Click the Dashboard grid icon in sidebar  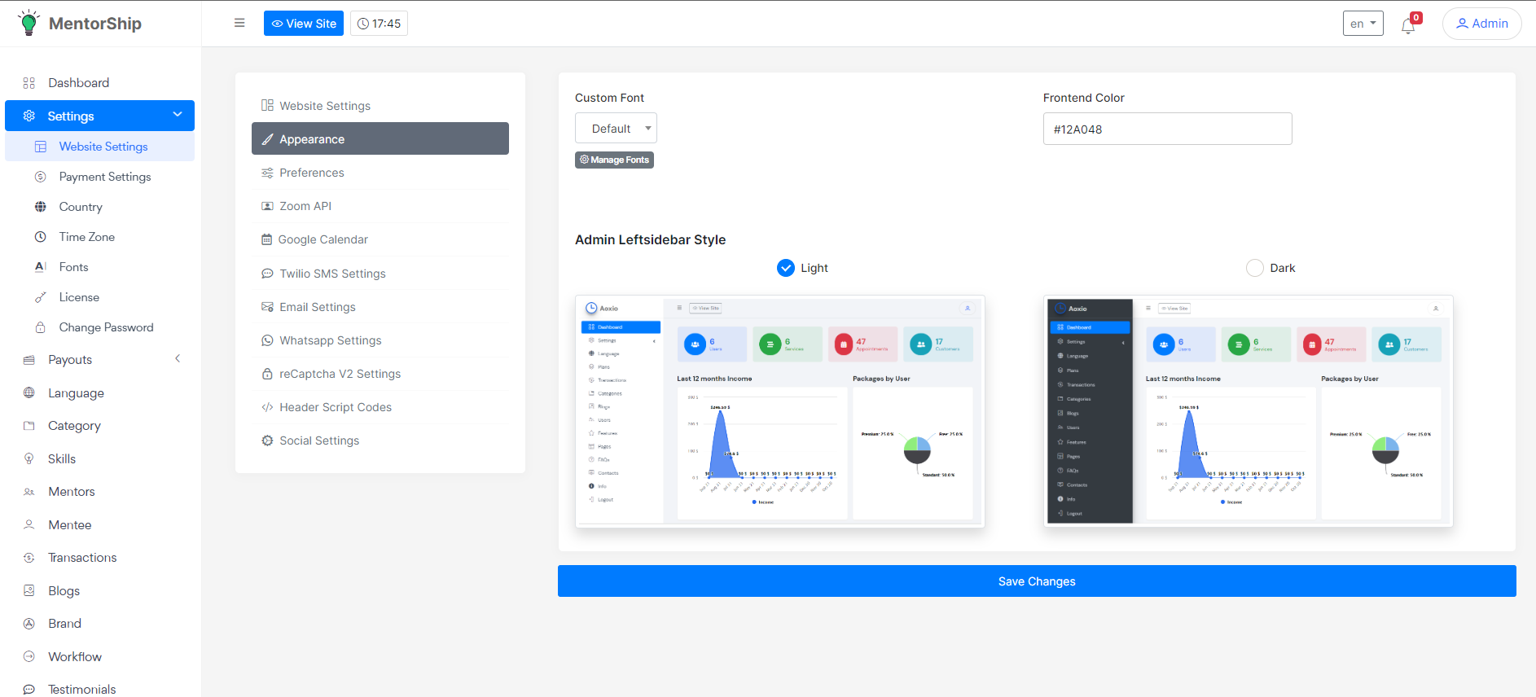click(29, 83)
